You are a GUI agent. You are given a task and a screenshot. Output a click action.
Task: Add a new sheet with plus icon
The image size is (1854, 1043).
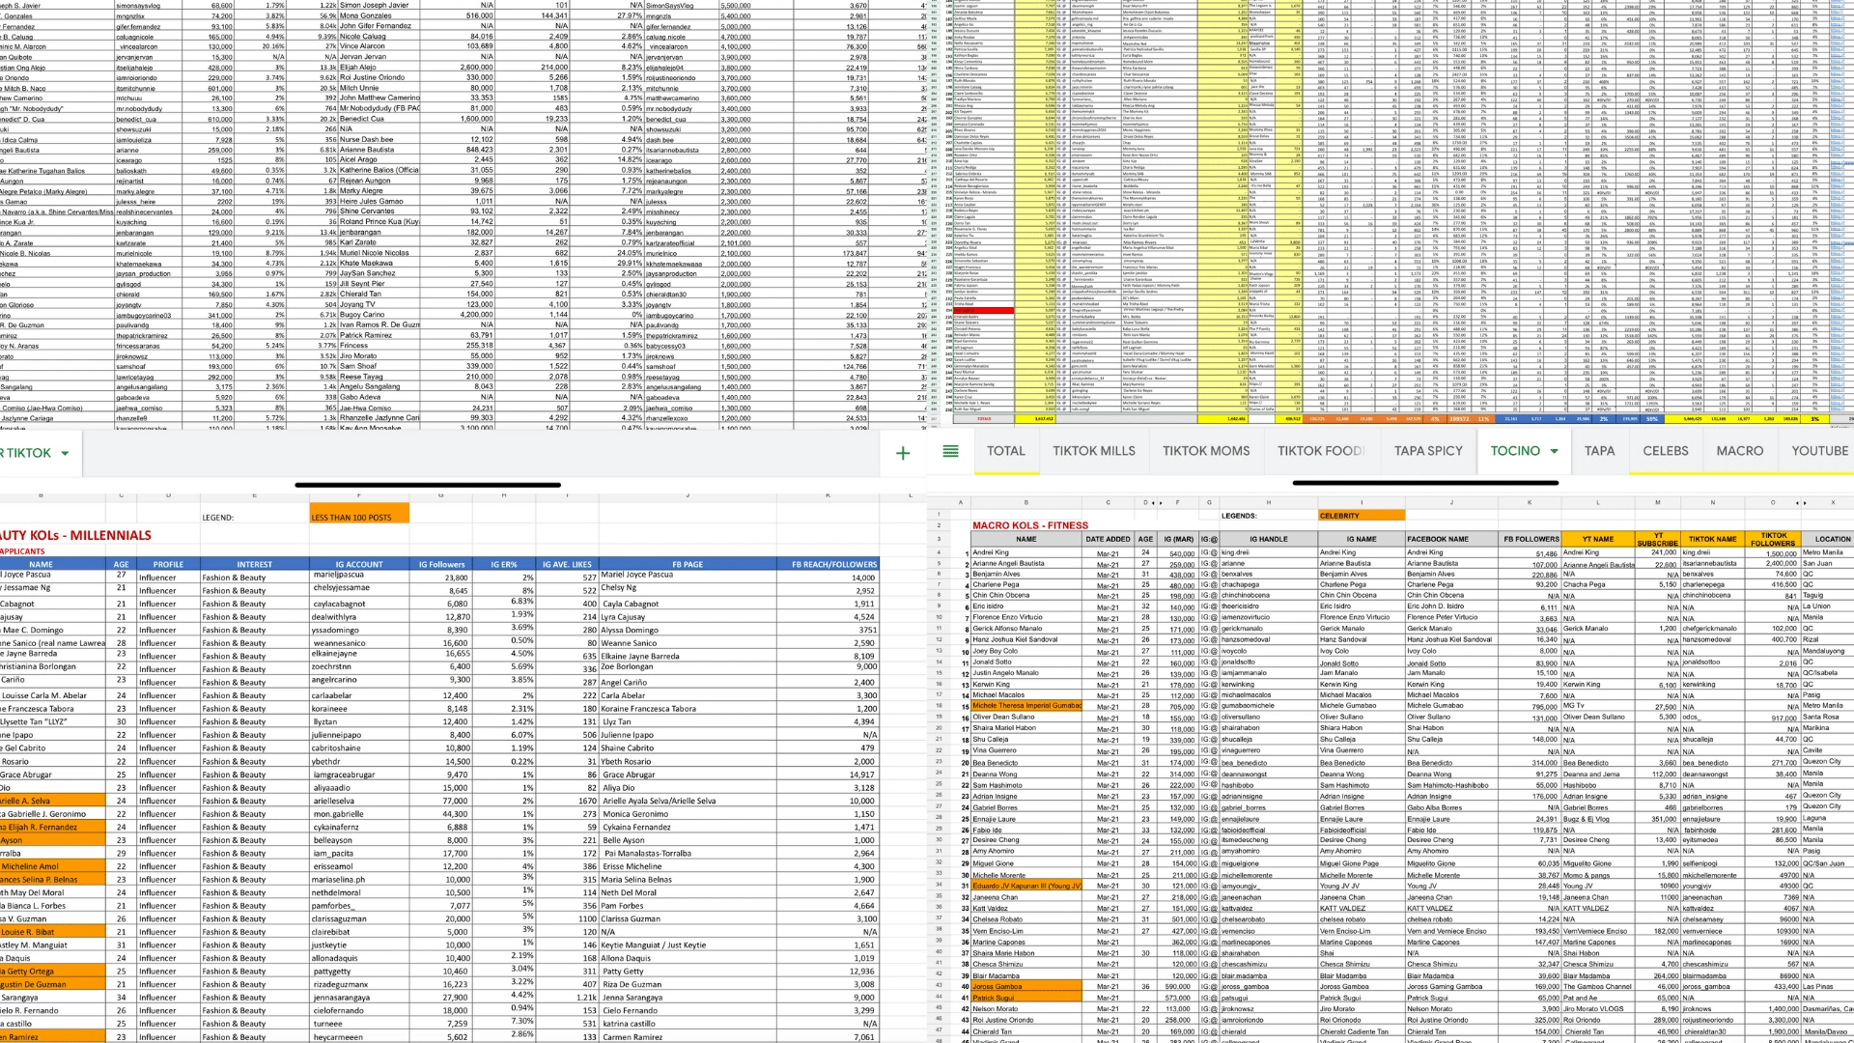coord(902,453)
